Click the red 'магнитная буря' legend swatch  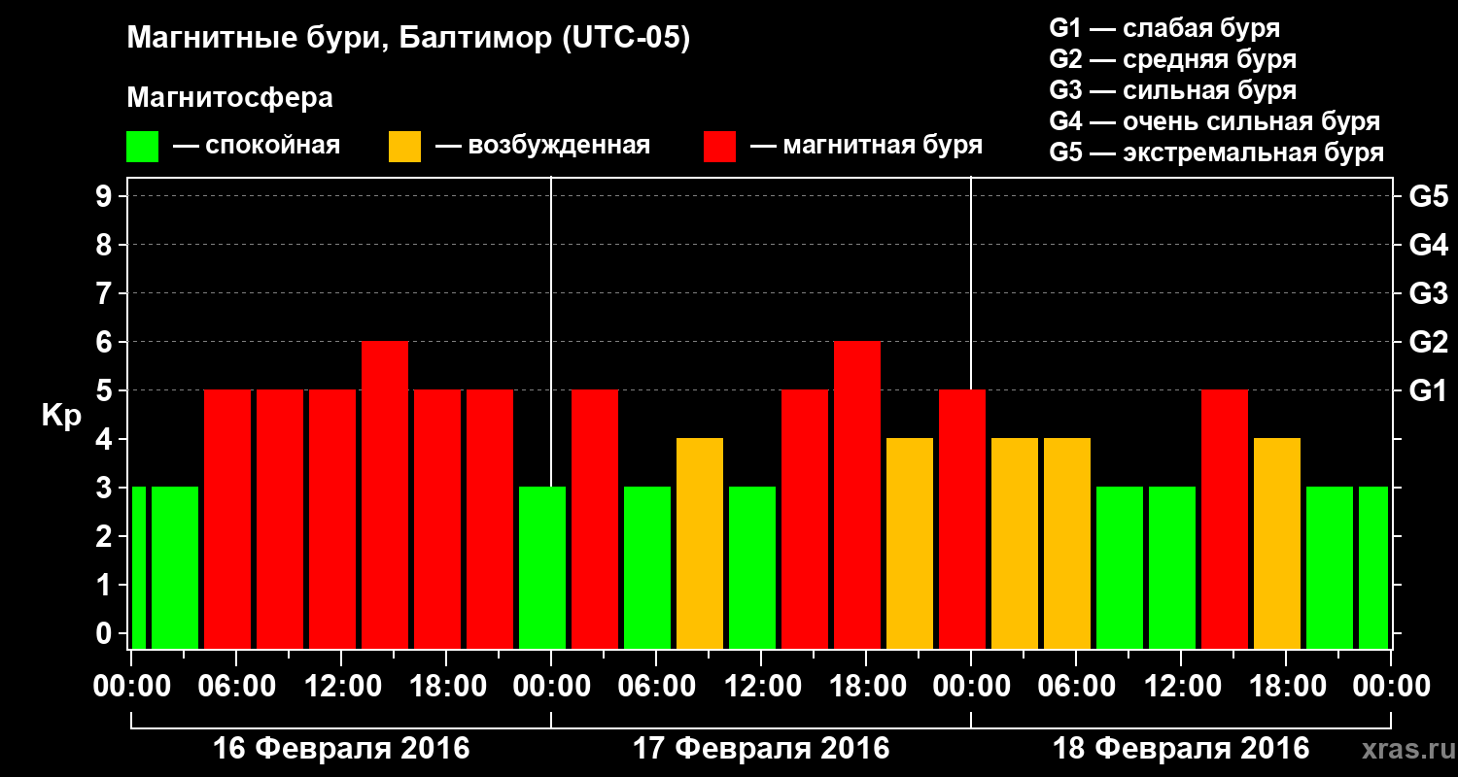click(x=719, y=146)
